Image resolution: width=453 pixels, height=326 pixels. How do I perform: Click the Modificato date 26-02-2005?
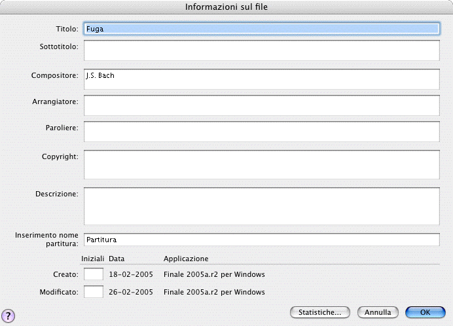click(x=131, y=292)
